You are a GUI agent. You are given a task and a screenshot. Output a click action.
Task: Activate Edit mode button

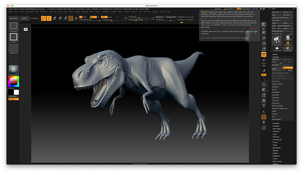point(43,18)
